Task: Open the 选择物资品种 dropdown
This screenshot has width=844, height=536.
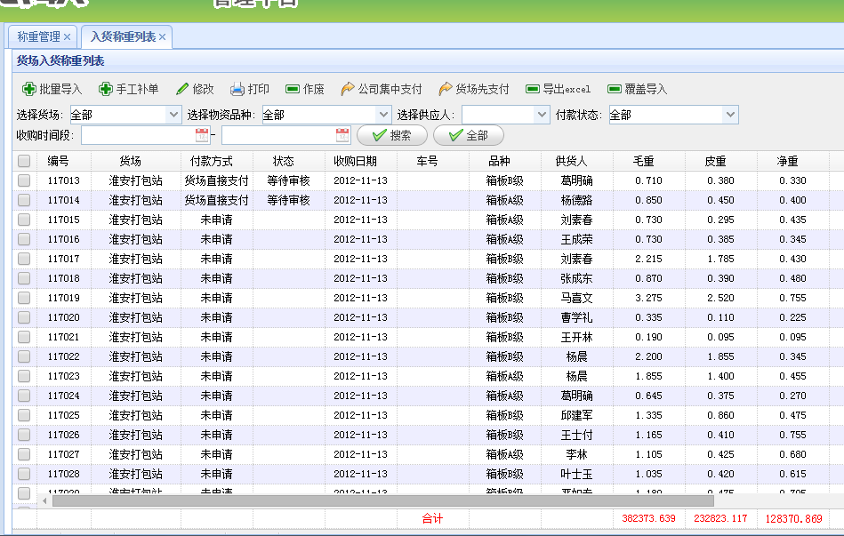Action: click(x=383, y=115)
